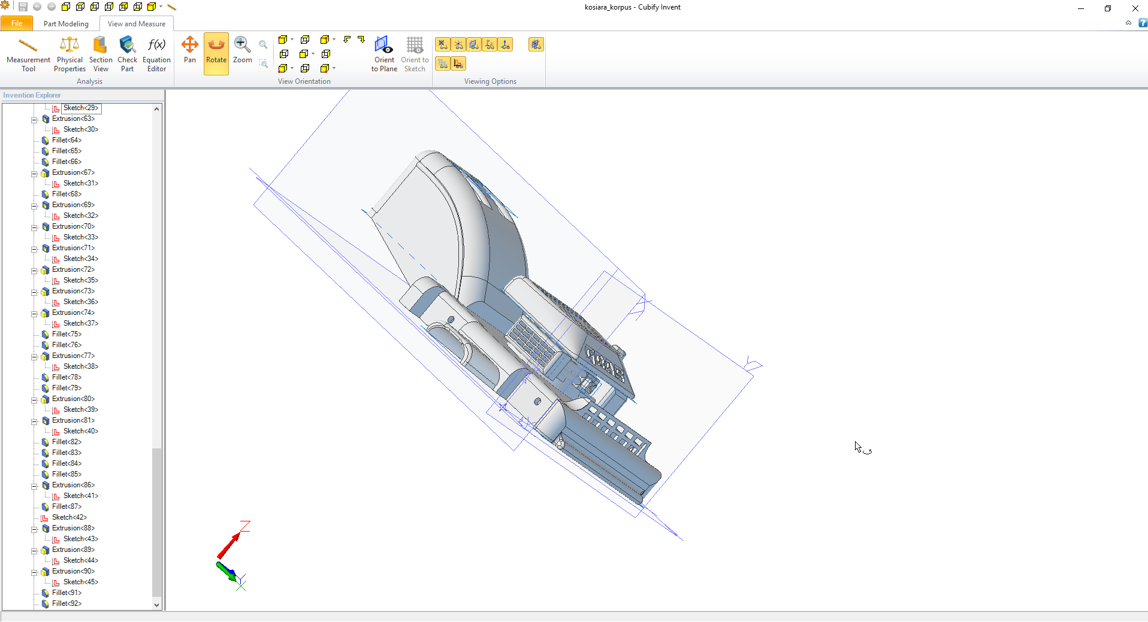Open dropdown beside front view cube
Image resolution: width=1148 pixels, height=622 pixels.
pos(313,54)
